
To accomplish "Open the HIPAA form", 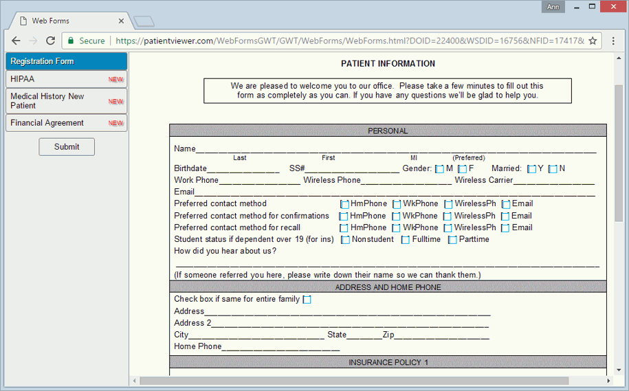I will click(x=67, y=79).
